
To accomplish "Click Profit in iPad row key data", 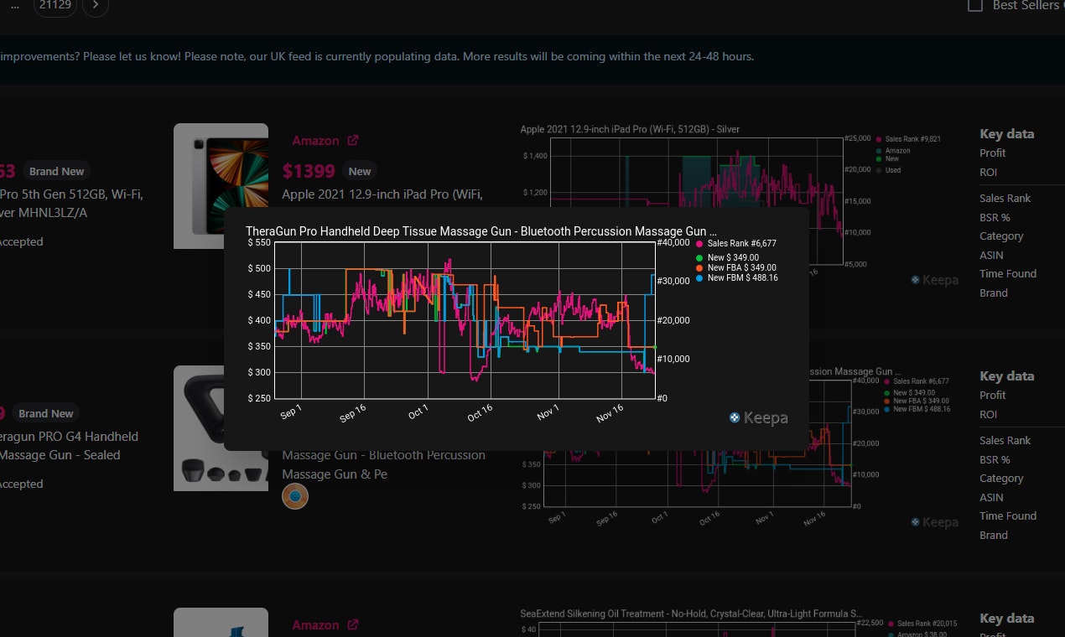I will pyautogui.click(x=993, y=153).
